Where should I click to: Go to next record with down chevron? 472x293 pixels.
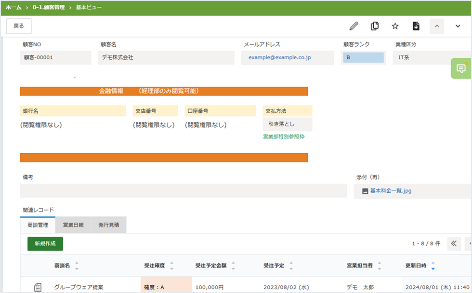(x=458, y=26)
